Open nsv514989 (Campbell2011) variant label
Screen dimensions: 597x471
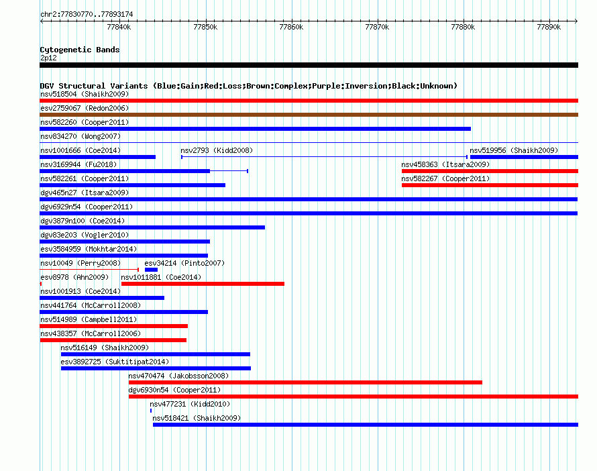[x=89, y=319]
